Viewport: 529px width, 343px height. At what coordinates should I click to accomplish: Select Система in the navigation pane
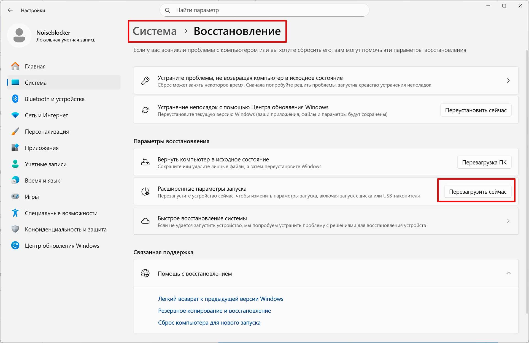(x=35, y=82)
